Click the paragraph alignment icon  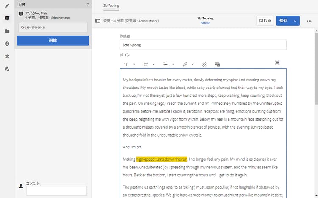click(146, 64)
